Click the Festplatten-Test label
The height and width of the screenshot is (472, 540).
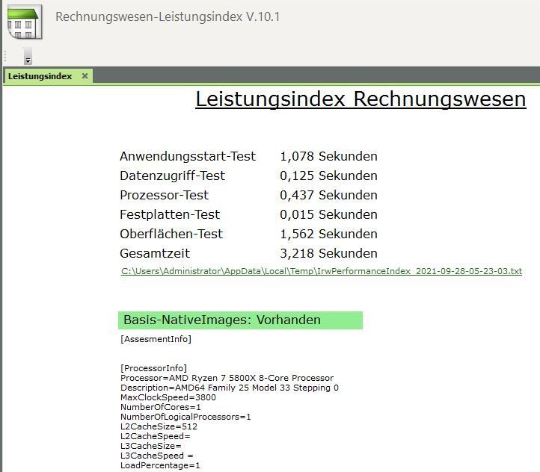[x=170, y=215]
